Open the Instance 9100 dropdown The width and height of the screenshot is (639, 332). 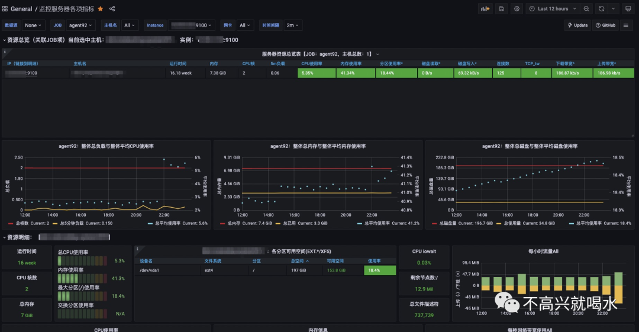(192, 25)
